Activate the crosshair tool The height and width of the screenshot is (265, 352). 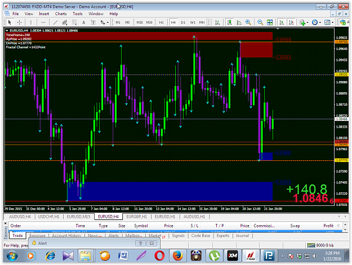coord(20,22)
